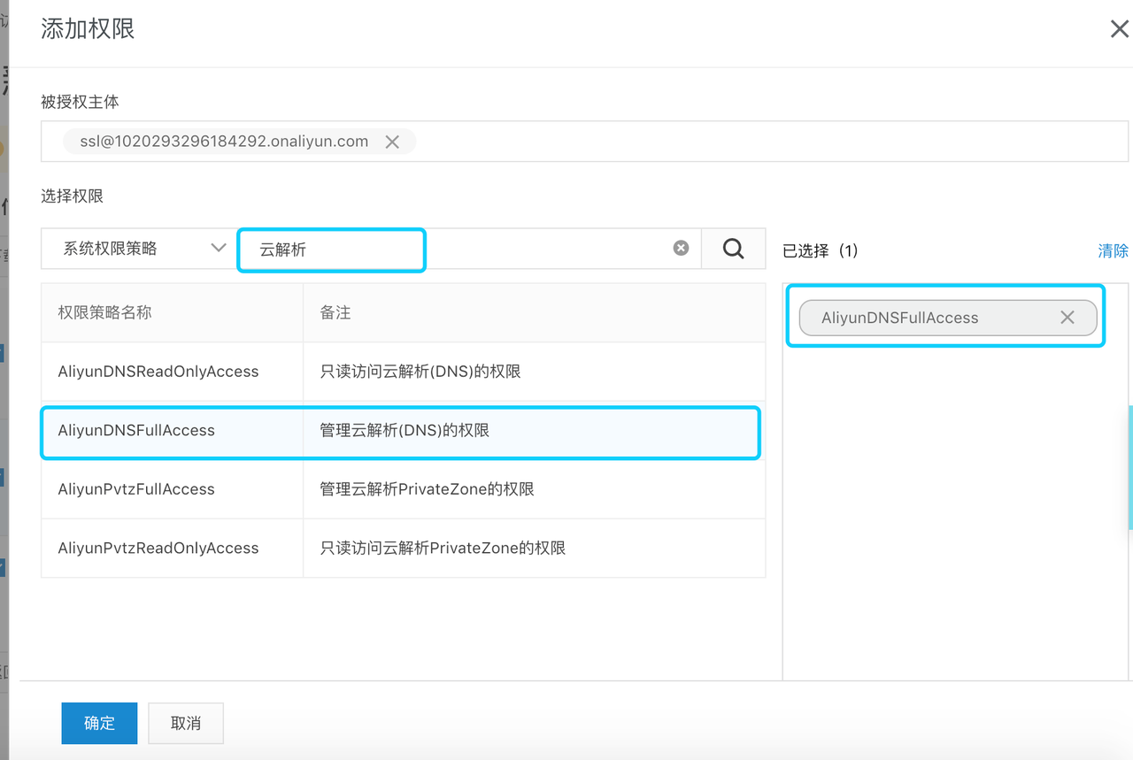Click the 备注 column header
The width and height of the screenshot is (1133, 760).
click(x=335, y=313)
